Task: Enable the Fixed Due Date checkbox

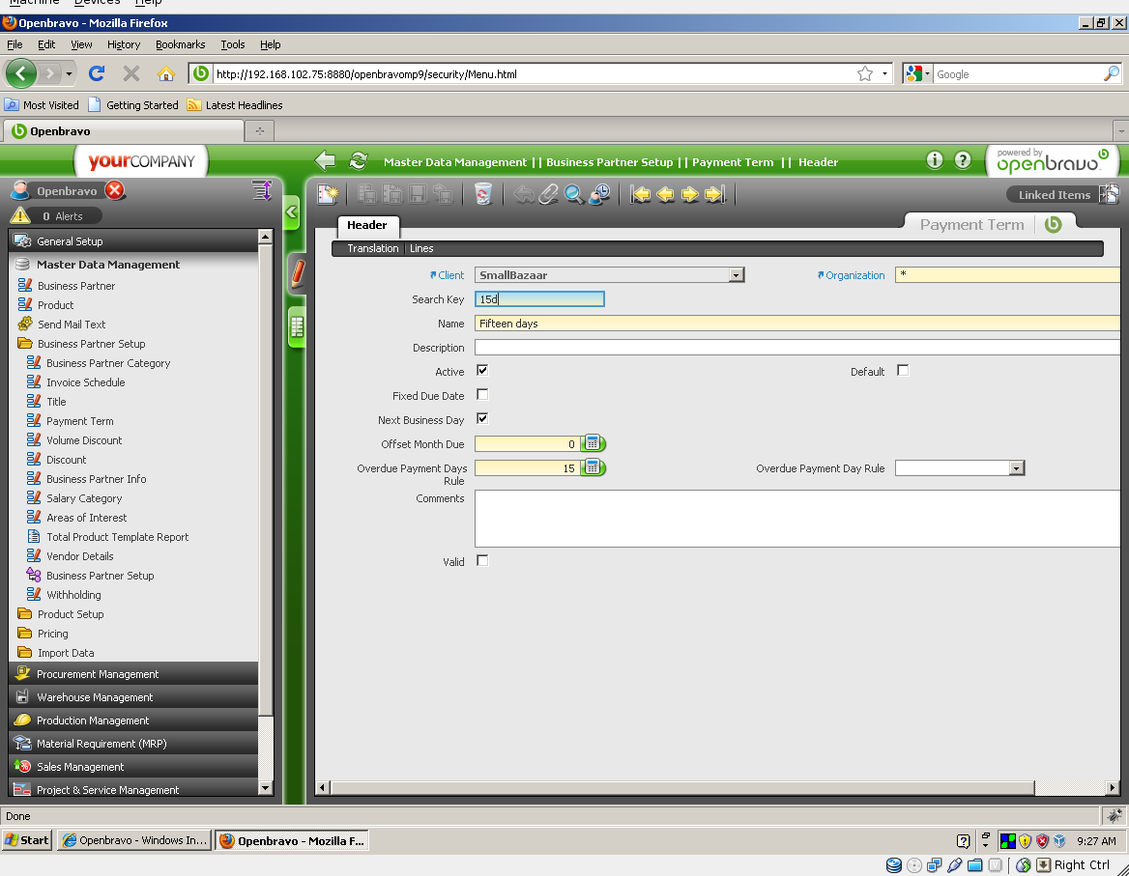Action: (482, 395)
